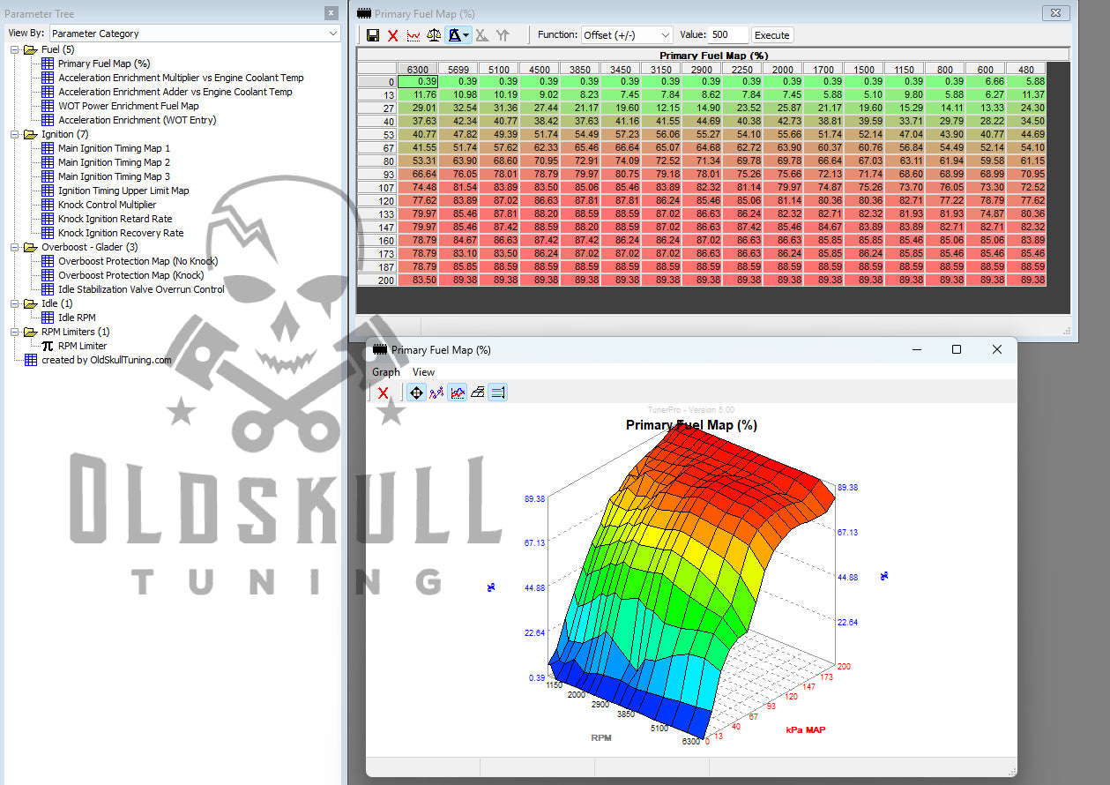This screenshot has height=785, width=1110.
Task: Close the Parameter Tree panel
Action: (331, 13)
